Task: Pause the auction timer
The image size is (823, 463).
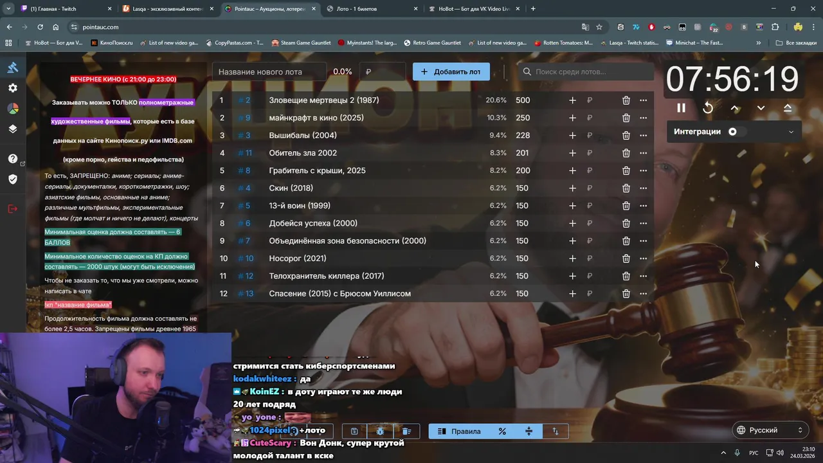Action: tap(681, 108)
